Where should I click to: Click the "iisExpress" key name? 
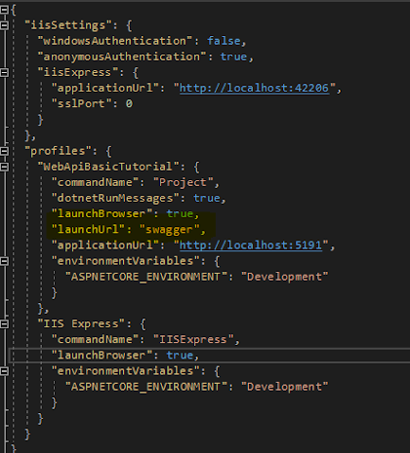tap(78, 72)
